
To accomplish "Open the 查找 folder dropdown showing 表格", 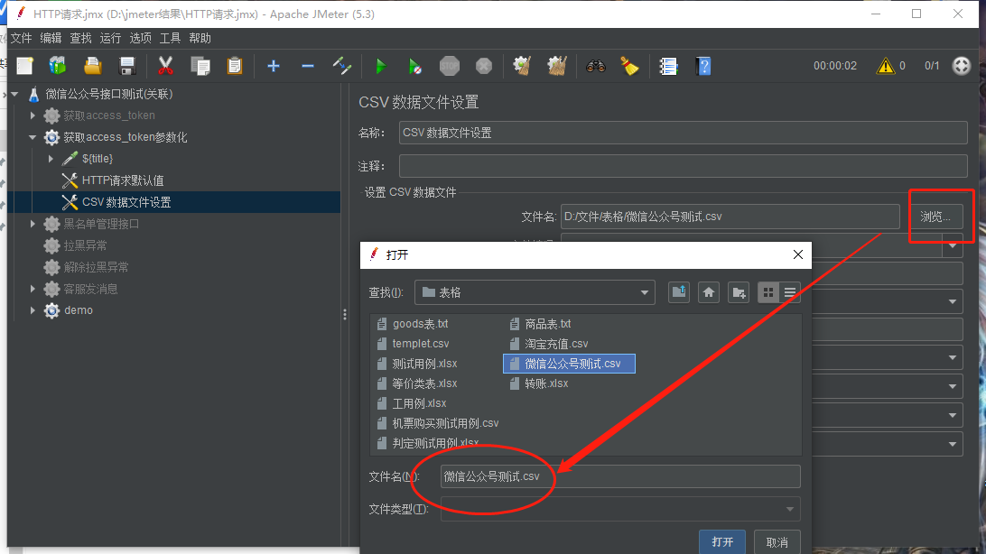I will [535, 292].
